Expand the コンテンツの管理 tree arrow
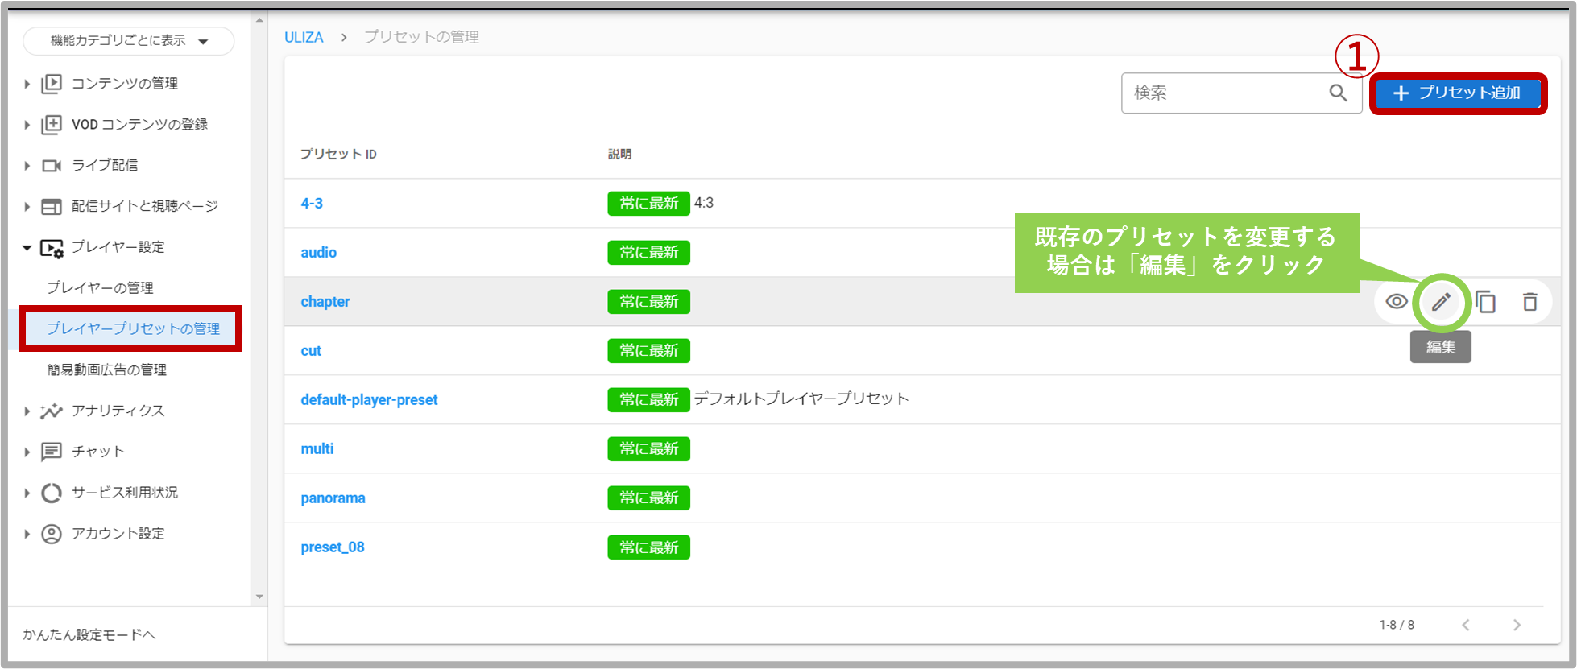 click(27, 84)
